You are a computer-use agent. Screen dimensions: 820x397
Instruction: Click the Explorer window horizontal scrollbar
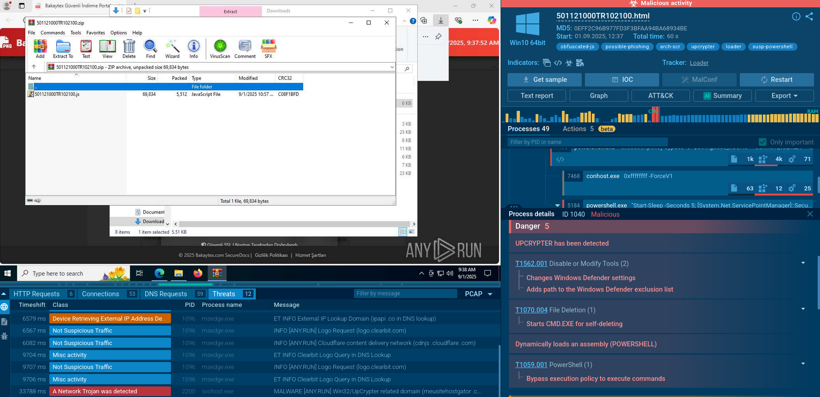coord(295,224)
